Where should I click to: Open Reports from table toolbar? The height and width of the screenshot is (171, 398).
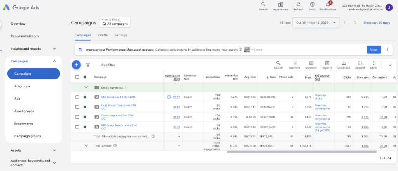tap(327, 65)
